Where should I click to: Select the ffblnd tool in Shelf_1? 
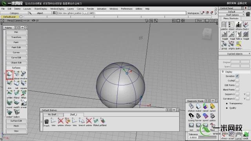pos(96,123)
